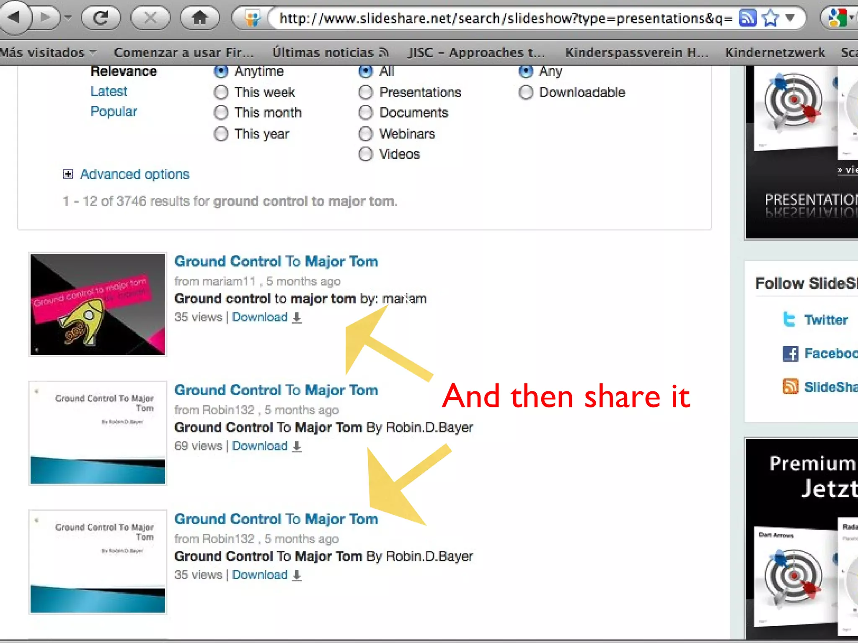Viewport: 858px width, 643px height.
Task: Click the Facebook logo icon
Action: [790, 354]
